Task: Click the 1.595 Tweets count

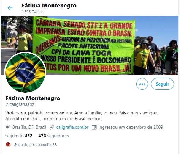Action: [x=33, y=12]
